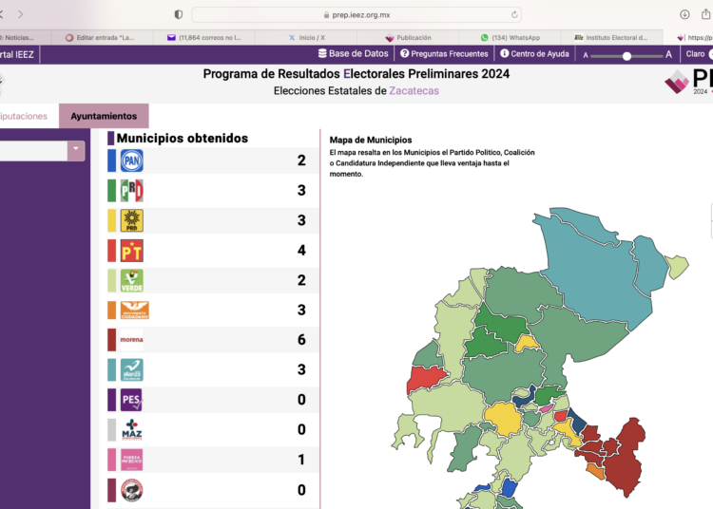Open Preguntas Frecuentes page
The image size is (713, 509).
[x=445, y=54]
